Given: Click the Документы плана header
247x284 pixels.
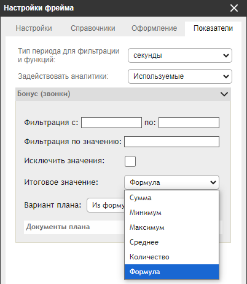Looking at the screenshot, I should (74, 227).
